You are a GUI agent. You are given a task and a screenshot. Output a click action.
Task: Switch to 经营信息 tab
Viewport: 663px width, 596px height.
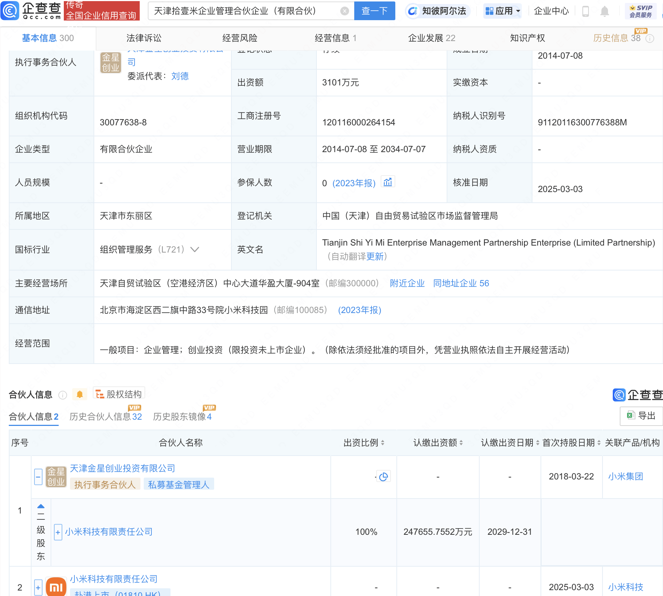(336, 38)
